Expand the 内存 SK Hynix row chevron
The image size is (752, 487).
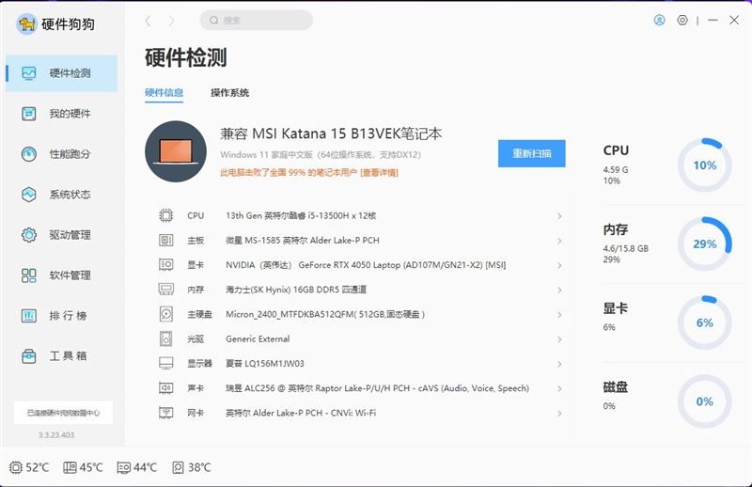[x=559, y=291]
